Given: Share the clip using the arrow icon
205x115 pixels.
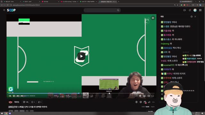Looking at the screenshot, I should 149,102.
